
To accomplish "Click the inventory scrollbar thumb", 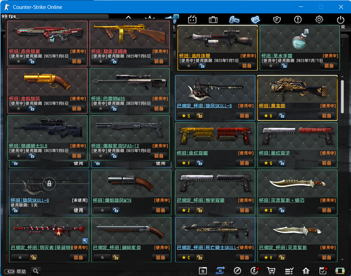I will pyautogui.click(x=342, y=97).
